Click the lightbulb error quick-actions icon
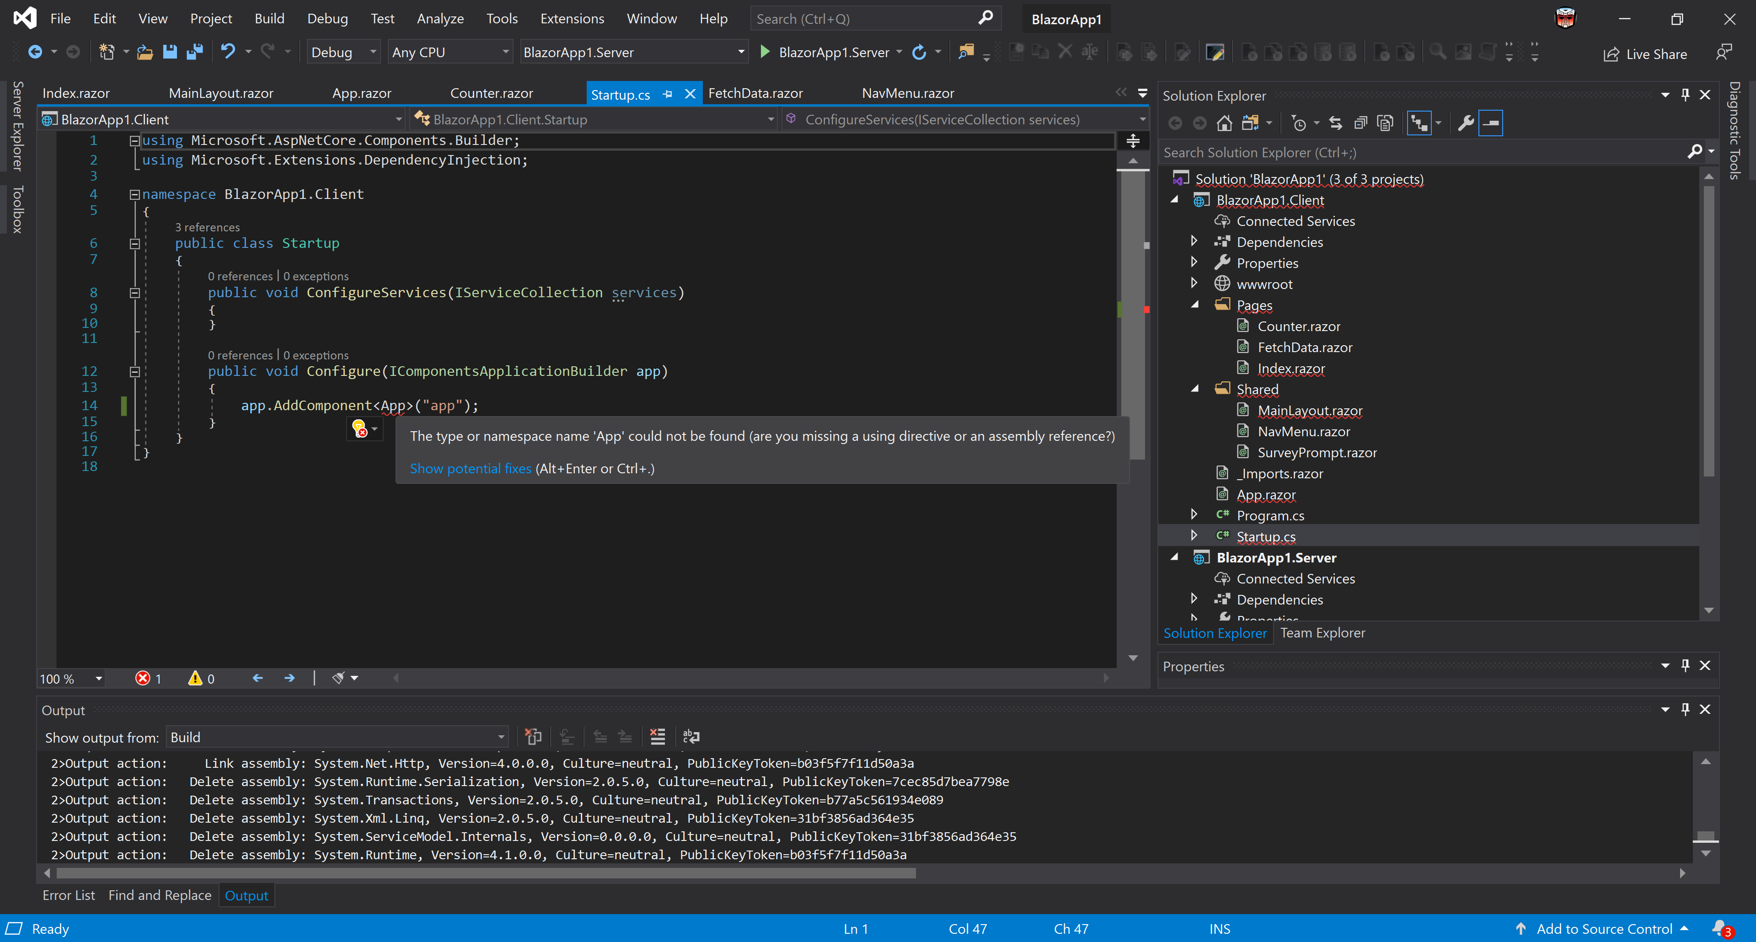Image resolution: width=1756 pixels, height=942 pixels. point(359,428)
